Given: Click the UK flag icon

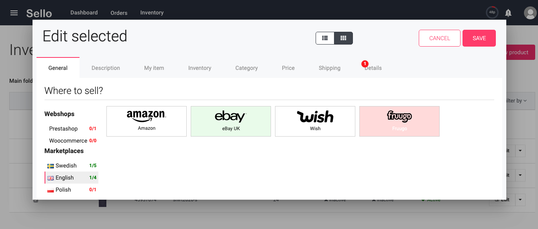Looking at the screenshot, I should tap(51, 178).
